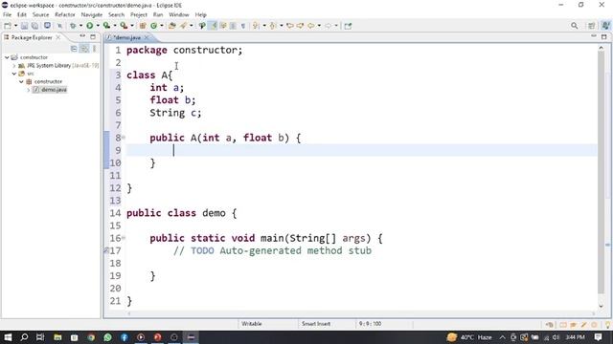
Task: Collapse the constructor project tree node
Action: 7,57
